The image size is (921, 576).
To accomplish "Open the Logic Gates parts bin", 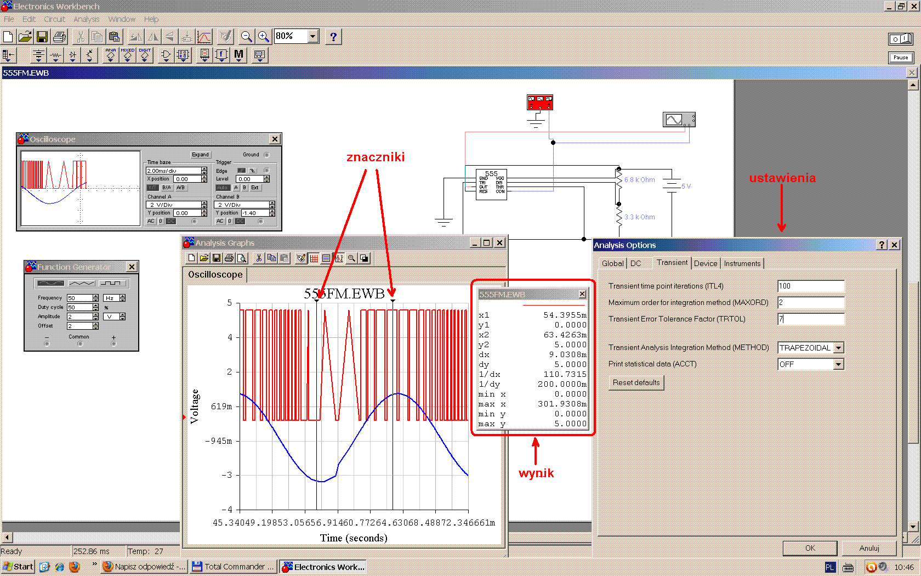I will tap(166, 55).
